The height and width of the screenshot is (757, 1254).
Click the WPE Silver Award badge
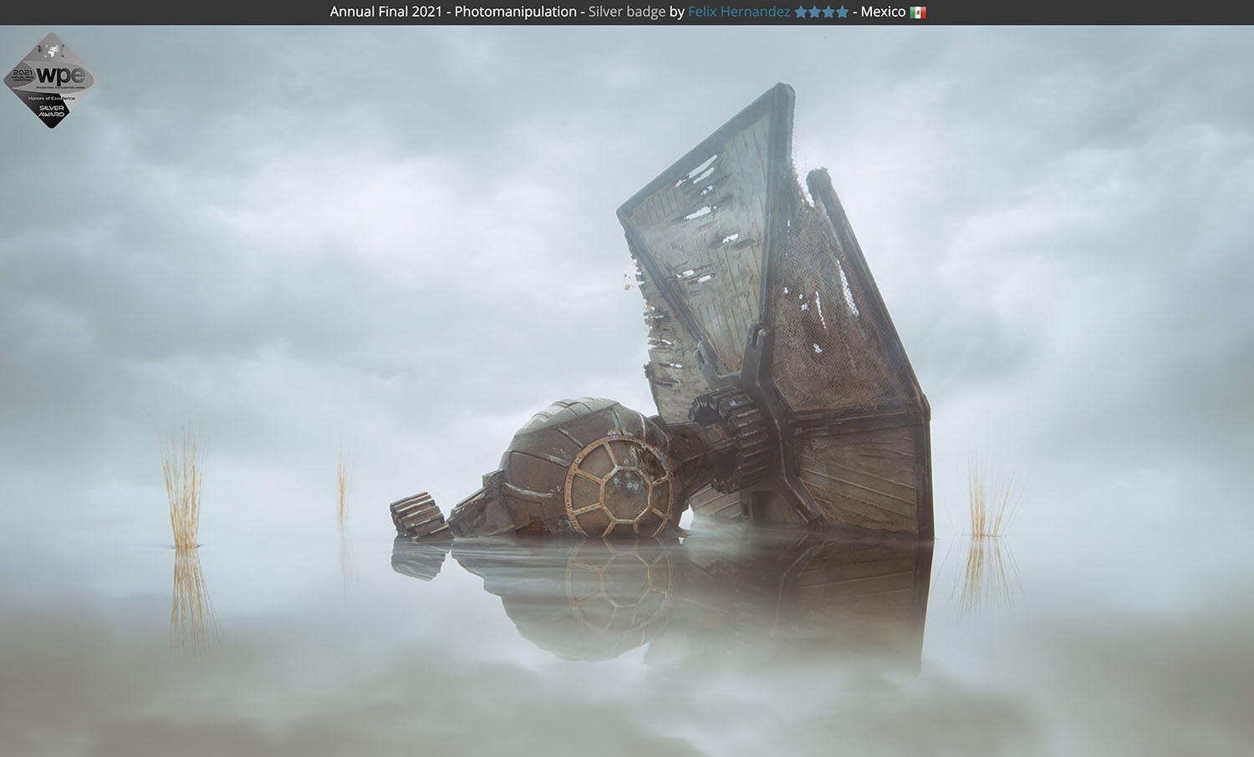51,80
